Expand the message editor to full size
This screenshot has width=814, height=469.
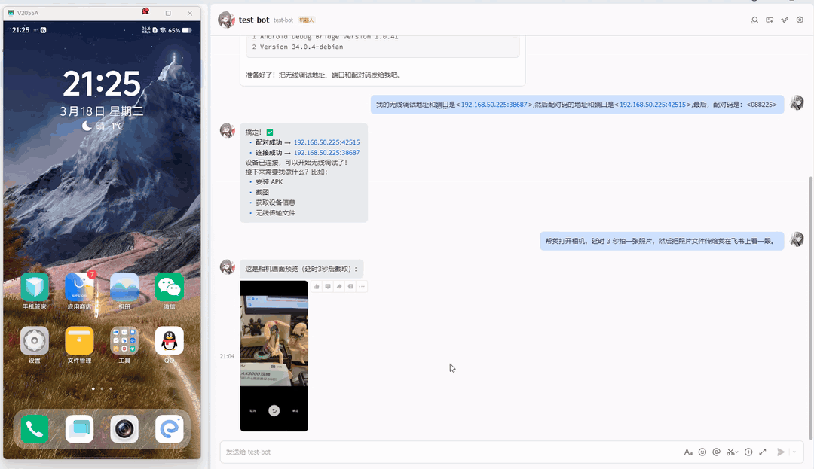[763, 452]
